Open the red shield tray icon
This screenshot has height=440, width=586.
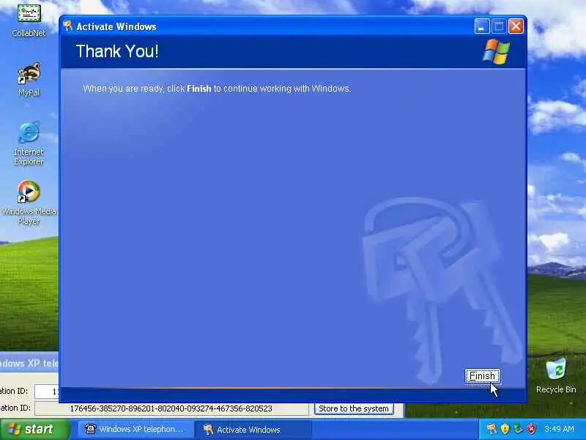531,429
